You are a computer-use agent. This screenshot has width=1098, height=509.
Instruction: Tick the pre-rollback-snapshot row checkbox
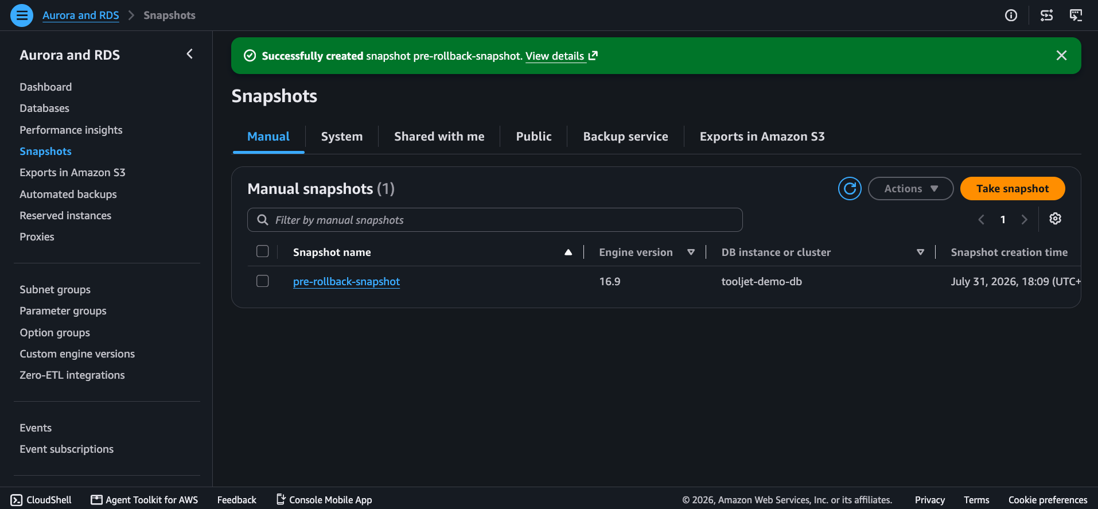coord(262,281)
